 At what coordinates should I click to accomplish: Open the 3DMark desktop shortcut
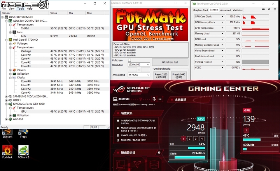tap(7, 134)
